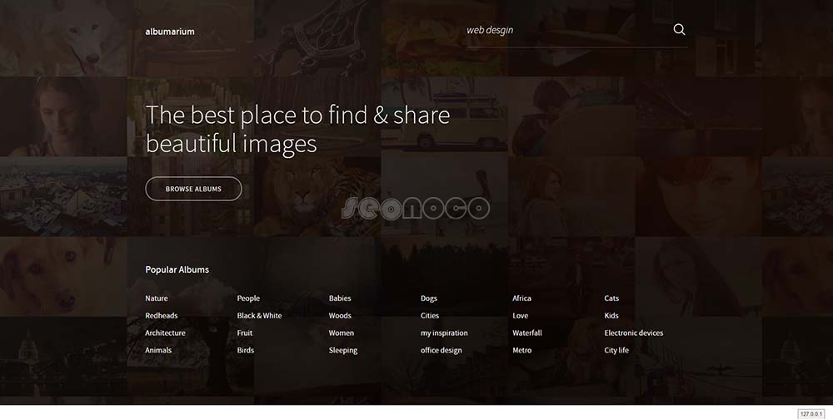Open the Nature album

pos(157,298)
